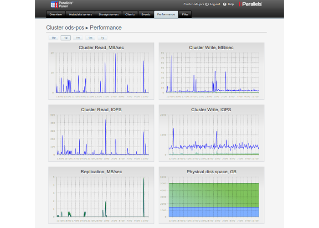319x228 pixels.
Task: Click the Help link
Action: (x=231, y=4)
